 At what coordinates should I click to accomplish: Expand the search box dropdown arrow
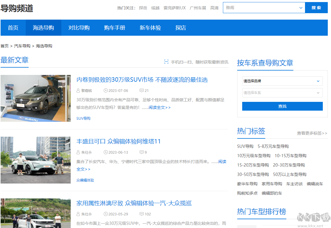301,8
